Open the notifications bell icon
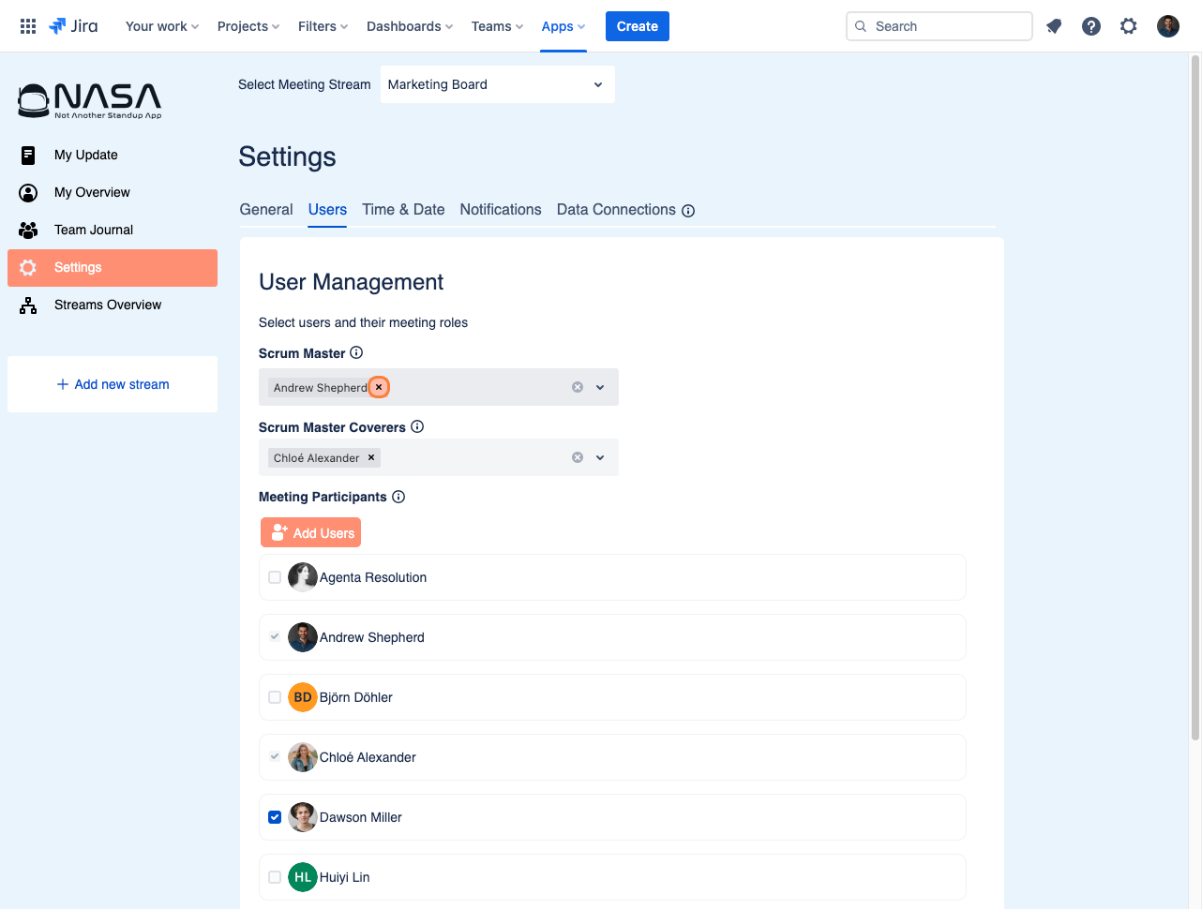 click(x=1054, y=26)
